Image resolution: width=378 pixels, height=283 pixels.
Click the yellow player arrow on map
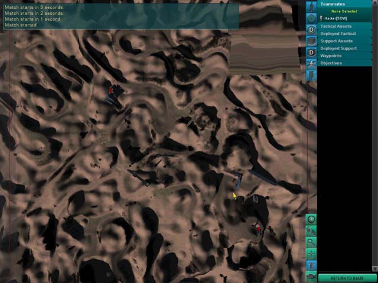(234, 196)
